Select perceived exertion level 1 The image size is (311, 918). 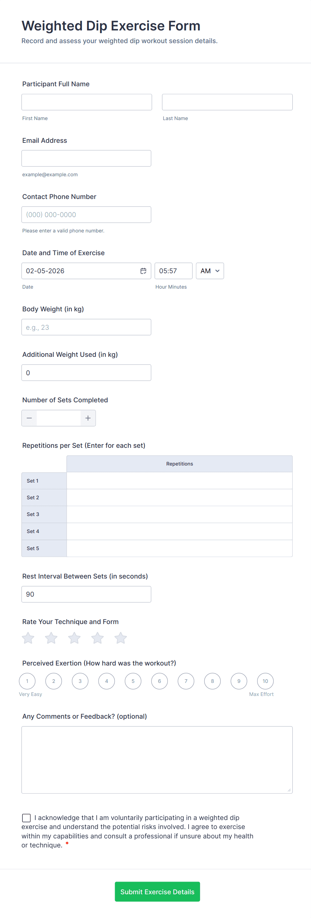tap(27, 681)
